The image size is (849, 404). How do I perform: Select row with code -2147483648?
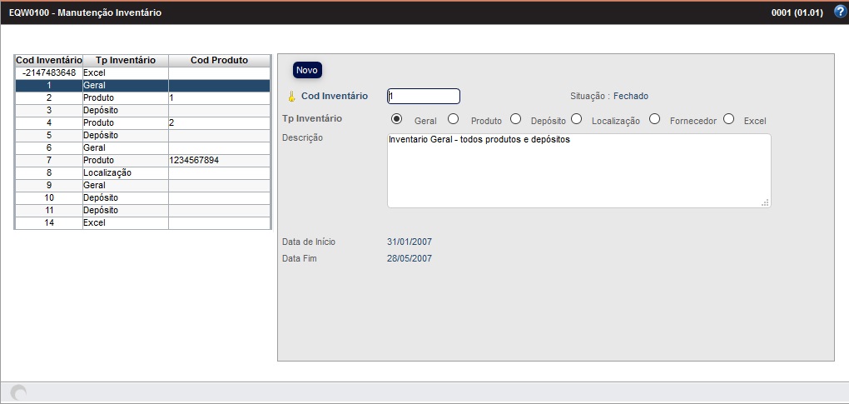tap(142, 72)
